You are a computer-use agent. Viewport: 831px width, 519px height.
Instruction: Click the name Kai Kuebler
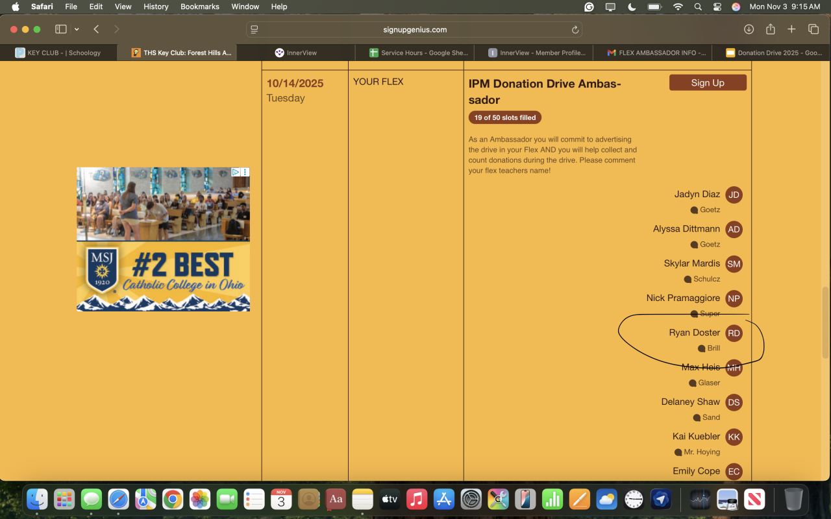pyautogui.click(x=696, y=436)
